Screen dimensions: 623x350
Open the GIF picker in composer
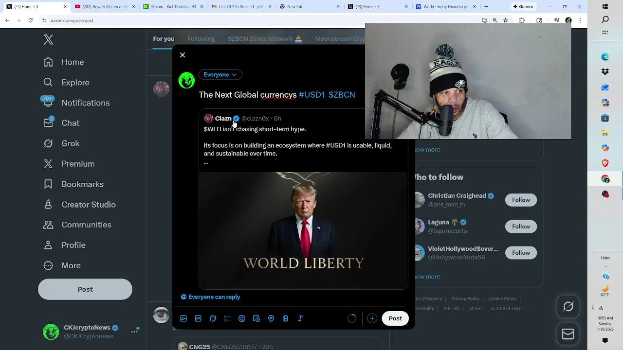198,318
